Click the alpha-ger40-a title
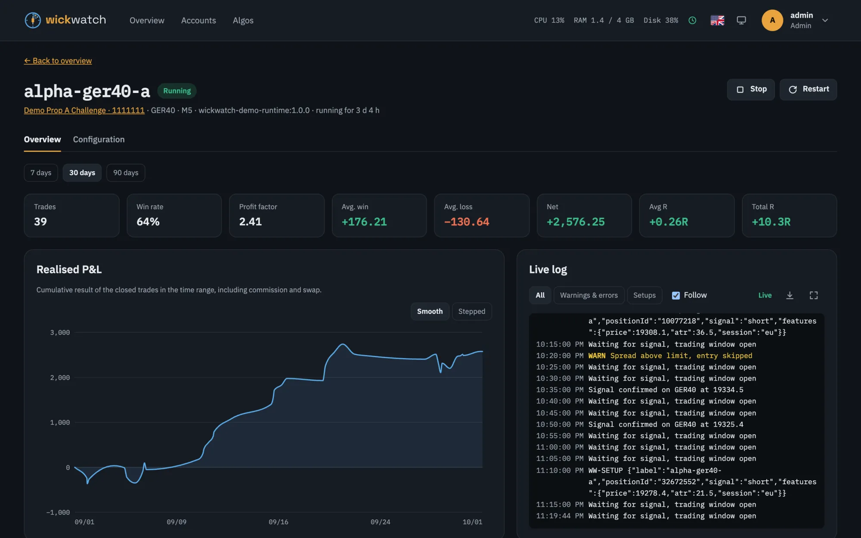Screen dimensions: 861x538 pos(87,91)
